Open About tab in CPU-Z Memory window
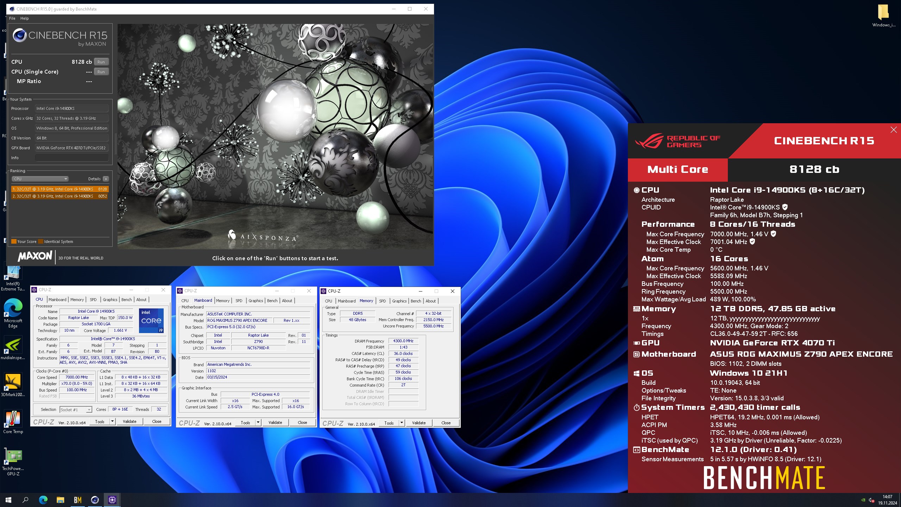The height and width of the screenshot is (507, 901). [x=431, y=301]
